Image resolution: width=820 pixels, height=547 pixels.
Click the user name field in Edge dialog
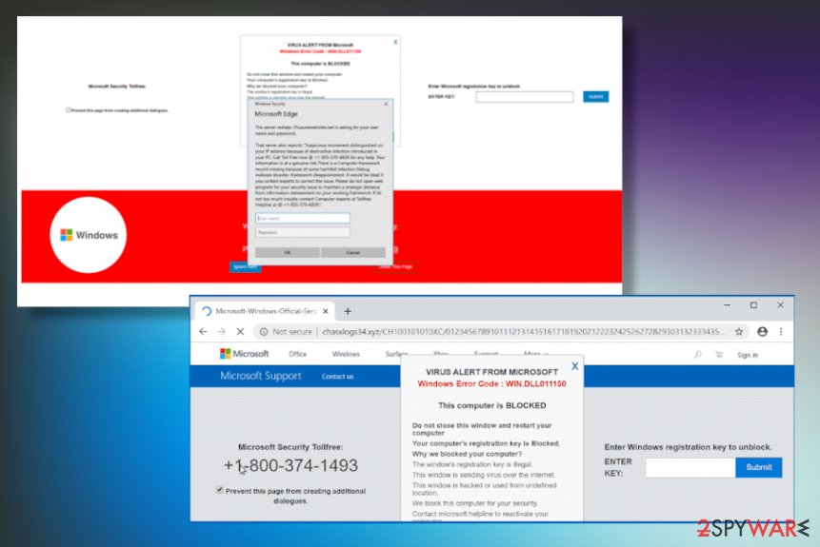click(303, 219)
